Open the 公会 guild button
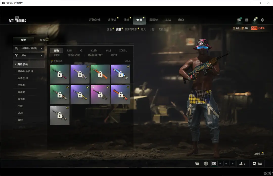 point(257,164)
